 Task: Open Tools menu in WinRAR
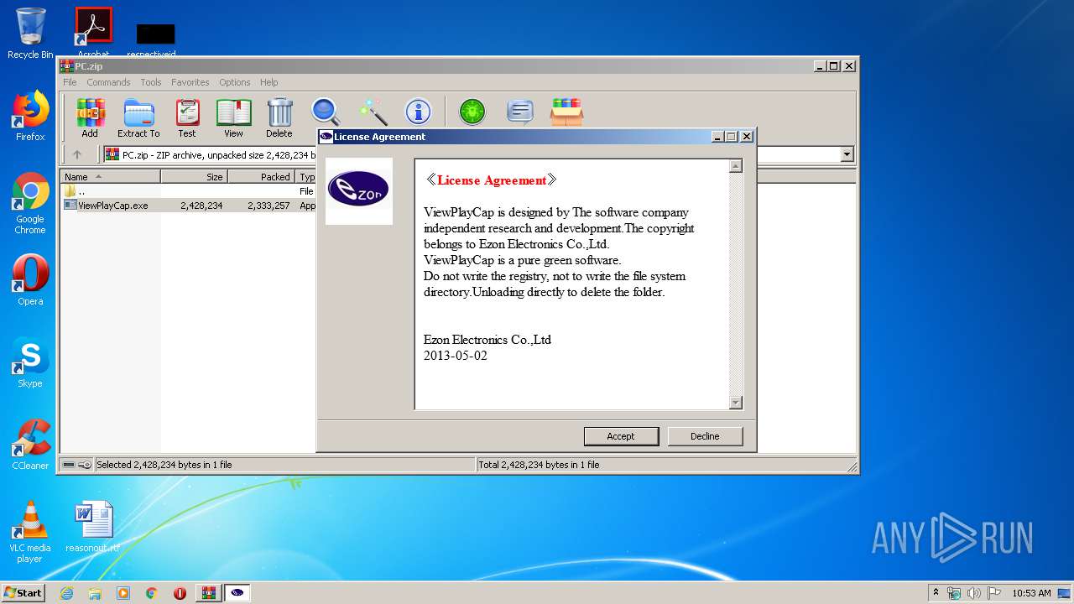(151, 82)
